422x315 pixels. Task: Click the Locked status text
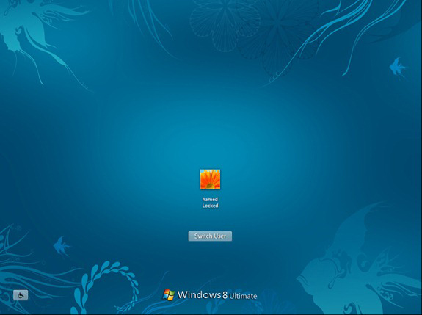210,206
